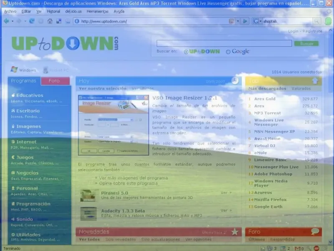This screenshot has height=251, width=334.
Task: Click the clock icon in Hoy header
Action: point(235,81)
